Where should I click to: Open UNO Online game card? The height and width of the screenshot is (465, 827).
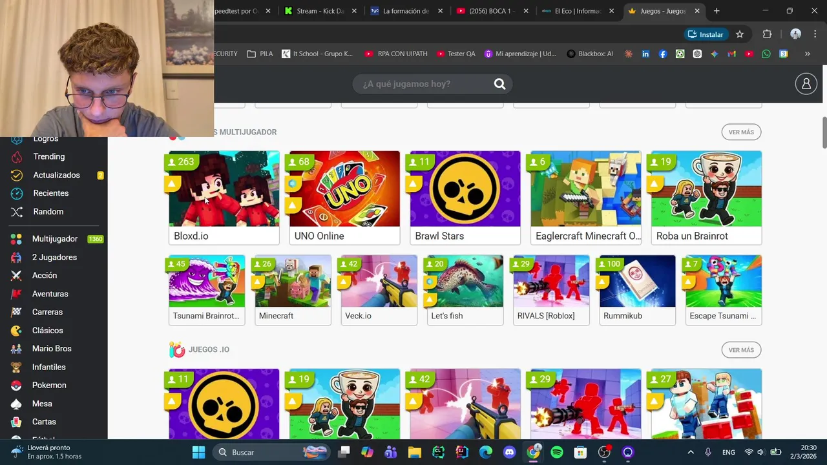click(x=344, y=198)
